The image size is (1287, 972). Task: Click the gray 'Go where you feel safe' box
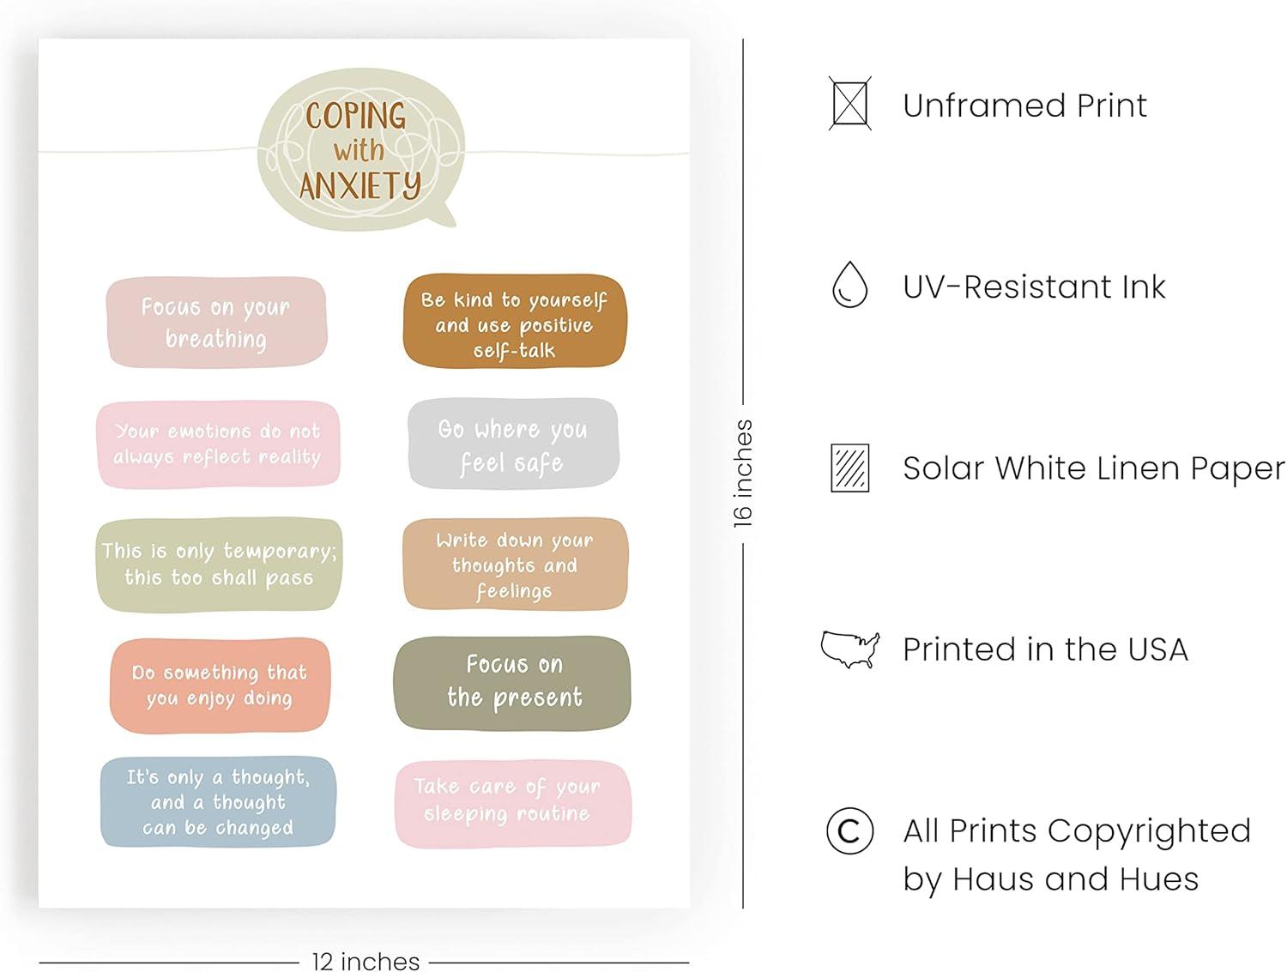[x=513, y=444]
